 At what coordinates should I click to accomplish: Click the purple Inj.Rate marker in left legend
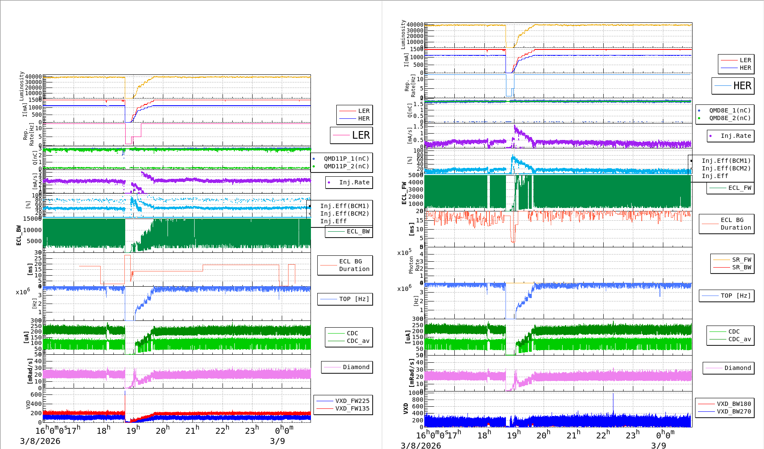(x=329, y=183)
